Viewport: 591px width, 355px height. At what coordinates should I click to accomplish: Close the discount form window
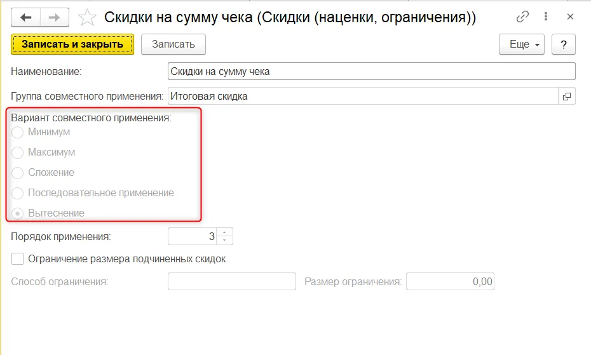570,17
